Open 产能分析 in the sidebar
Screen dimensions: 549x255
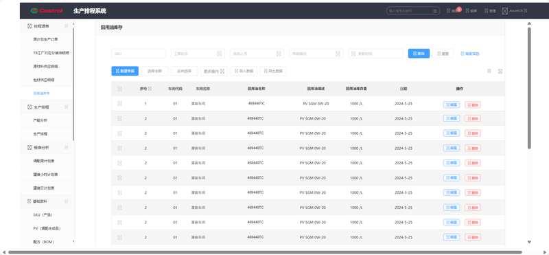[40, 120]
